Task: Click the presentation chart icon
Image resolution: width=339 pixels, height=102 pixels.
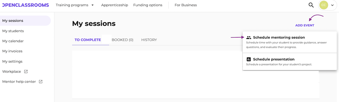Action: coord(249,59)
